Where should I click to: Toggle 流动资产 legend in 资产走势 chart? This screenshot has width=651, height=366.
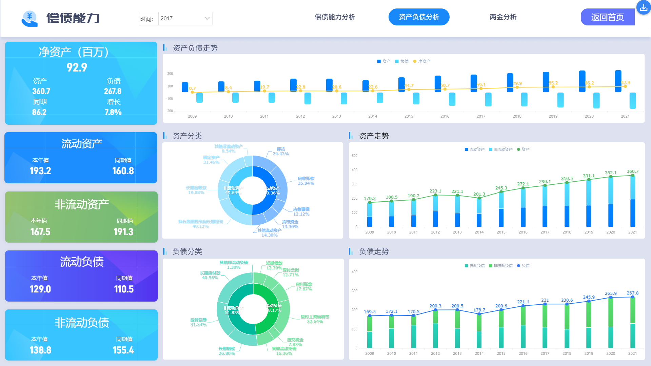474,149
